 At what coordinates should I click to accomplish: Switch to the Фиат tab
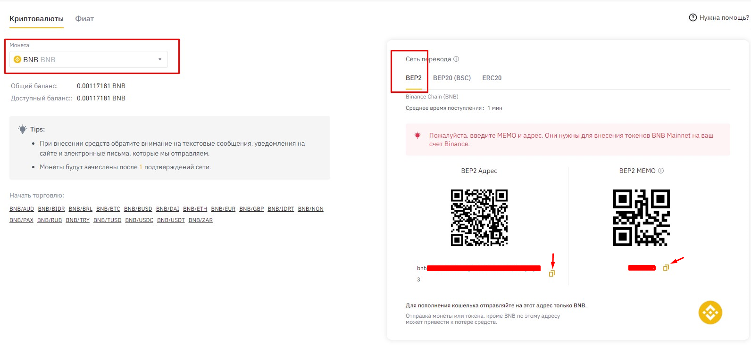point(84,19)
